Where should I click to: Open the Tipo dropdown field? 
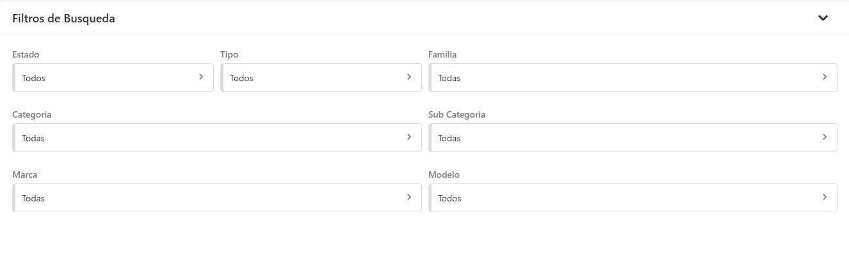(321, 78)
